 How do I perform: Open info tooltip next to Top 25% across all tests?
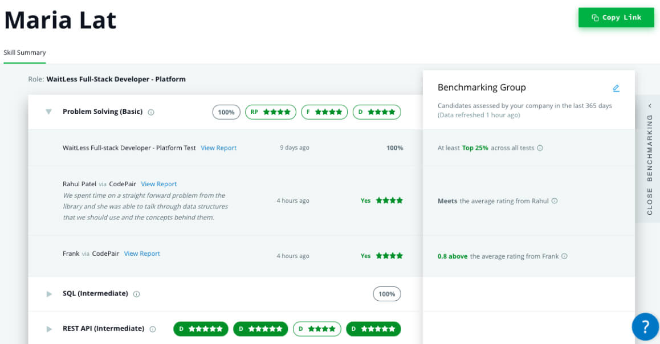541,147
